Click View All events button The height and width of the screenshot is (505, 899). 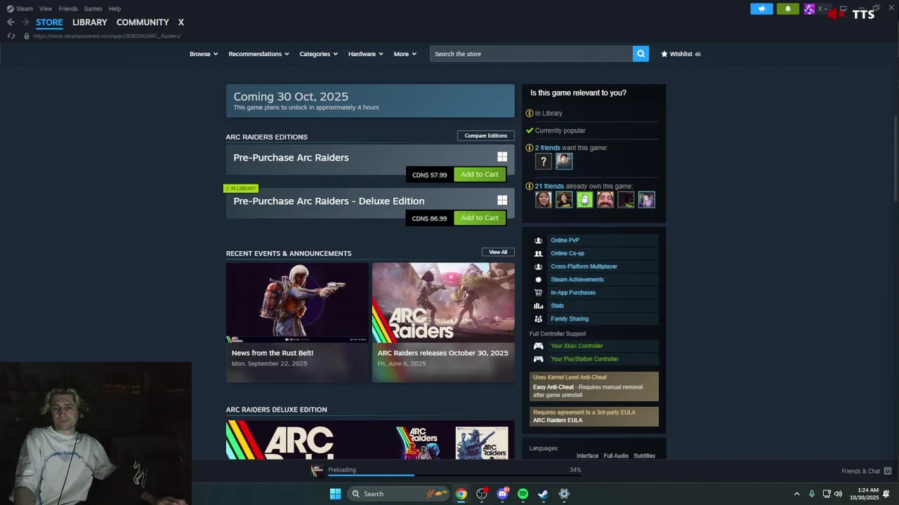tap(498, 252)
